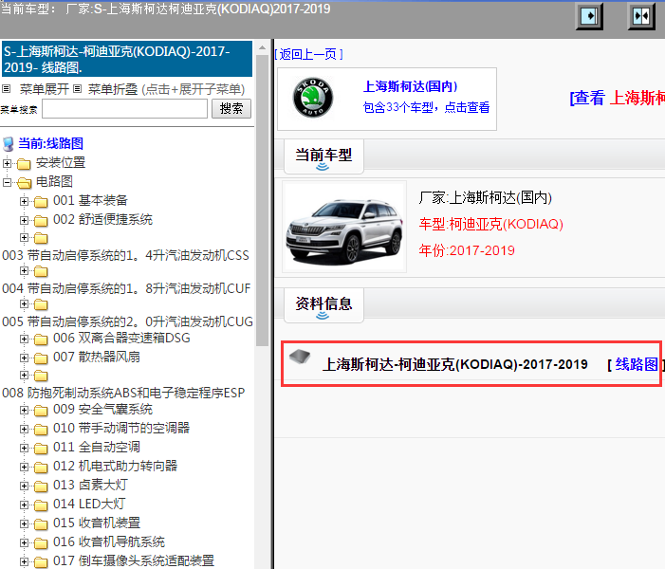Click the left panel scrollbar thumb
Viewport: 665px width, 569px height.
click(262, 199)
